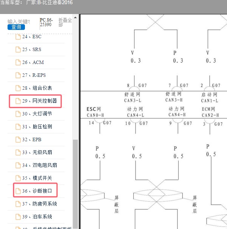Open the 35、模式开关 tree item
Screen dimensions: 227x229
37,178
